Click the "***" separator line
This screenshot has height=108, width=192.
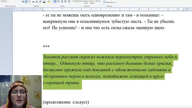point(46,46)
